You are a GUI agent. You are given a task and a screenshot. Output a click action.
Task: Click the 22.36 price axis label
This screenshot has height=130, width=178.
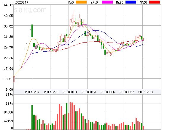pyautogui.click(x=8, y=58)
